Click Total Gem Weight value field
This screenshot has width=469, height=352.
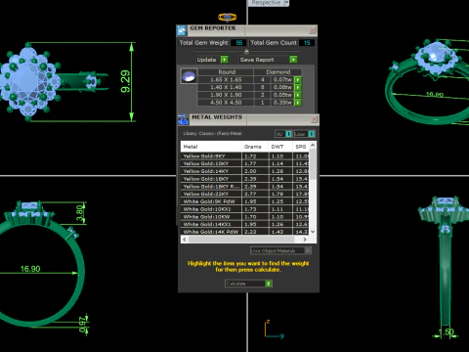coord(238,43)
